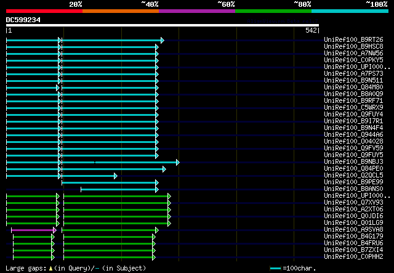Click the 542 query length label
The width and height of the screenshot is (394, 273).
[x=311, y=30]
